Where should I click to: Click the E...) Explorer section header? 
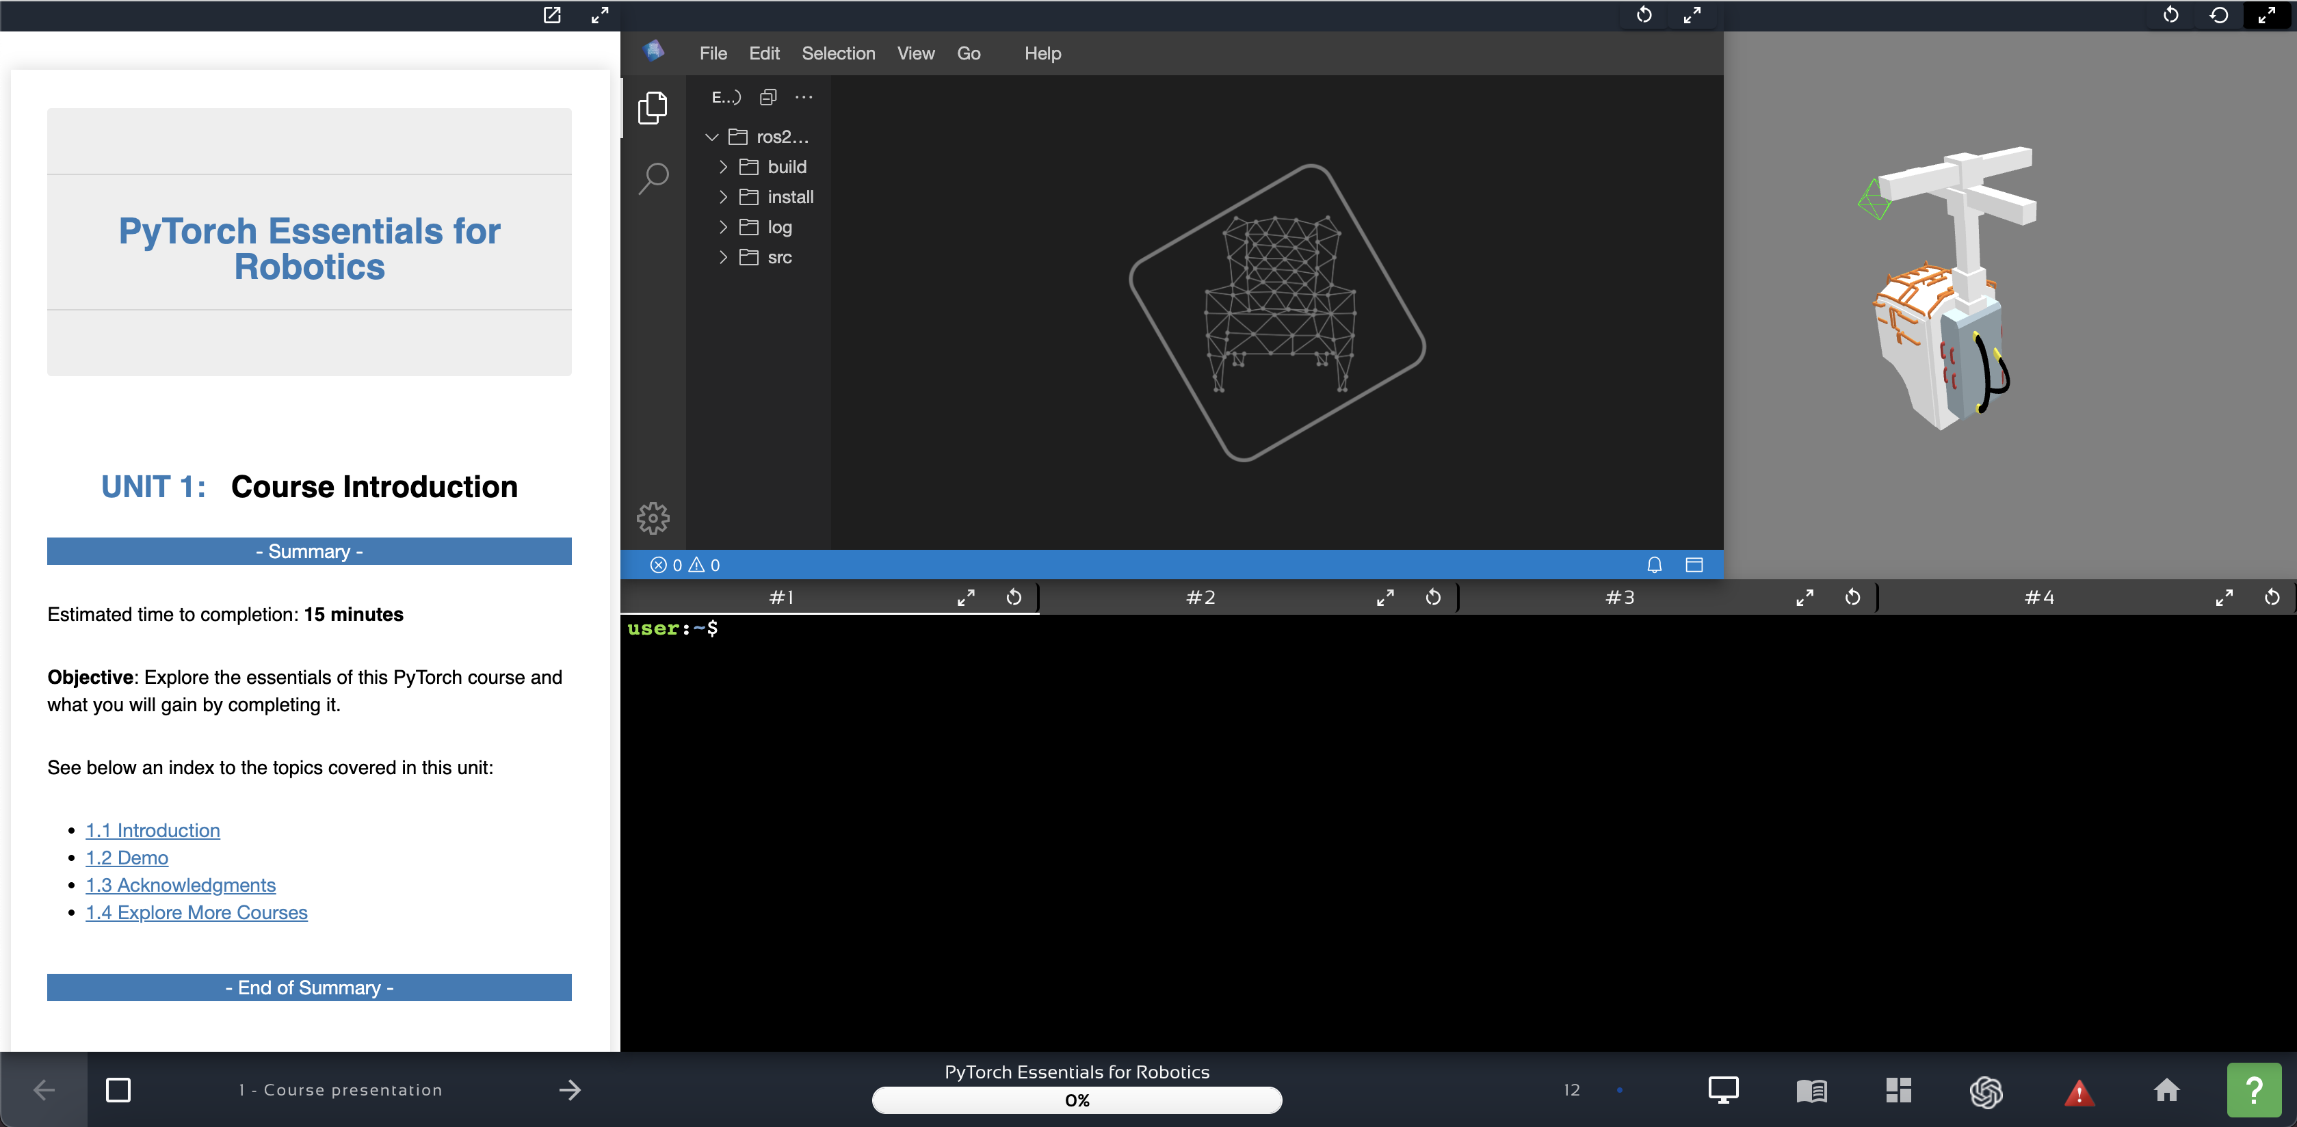click(x=725, y=97)
